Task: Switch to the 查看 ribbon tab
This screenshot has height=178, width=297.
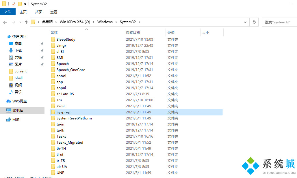Action: click(54, 12)
